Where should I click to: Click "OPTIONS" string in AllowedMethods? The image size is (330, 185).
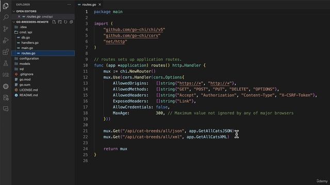coord(263,89)
